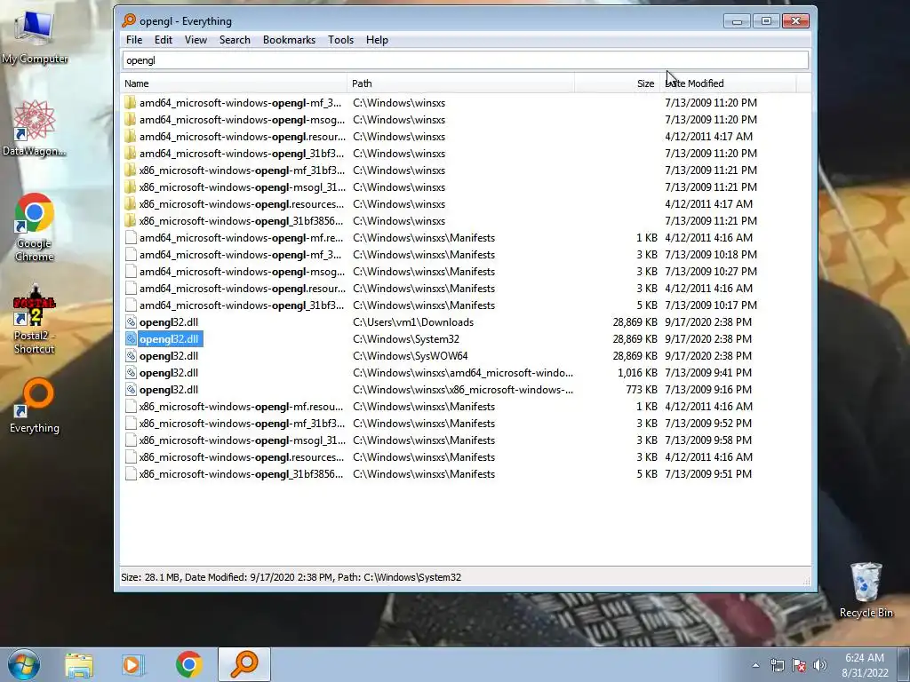Open the Edit menu

coord(164,40)
